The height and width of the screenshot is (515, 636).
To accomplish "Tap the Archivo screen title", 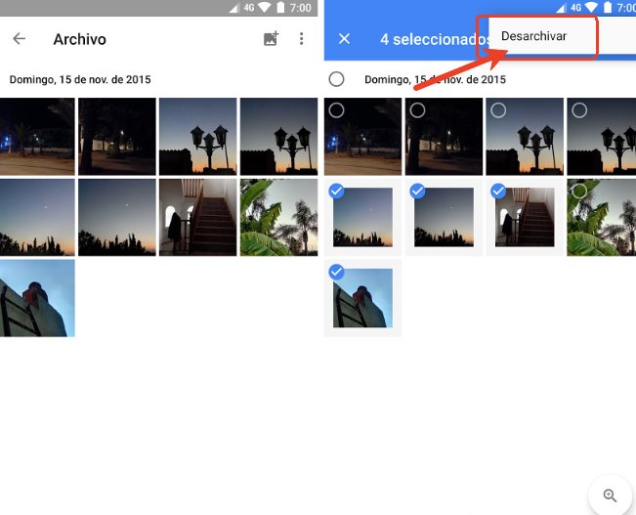I will [80, 40].
